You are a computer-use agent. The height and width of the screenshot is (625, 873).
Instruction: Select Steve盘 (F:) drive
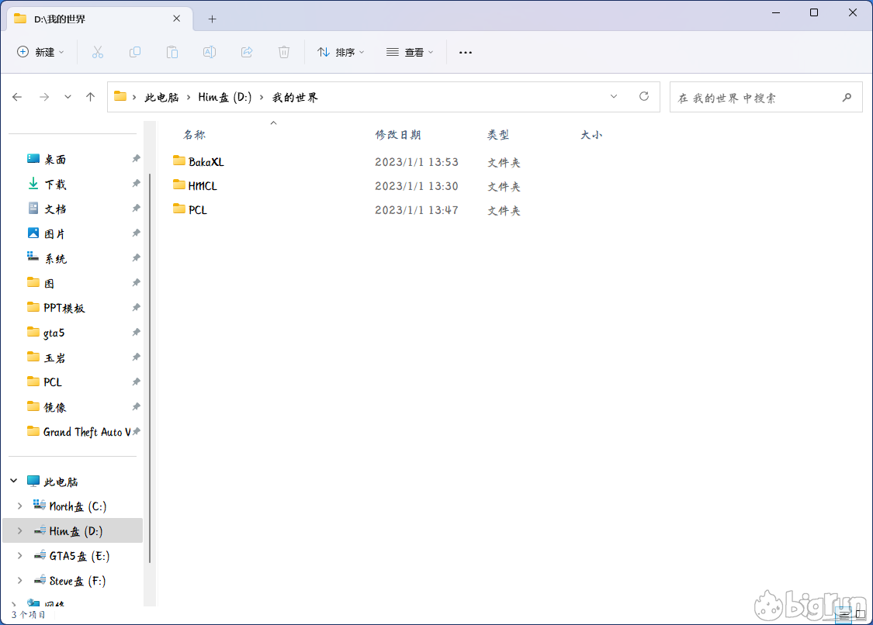coord(78,581)
